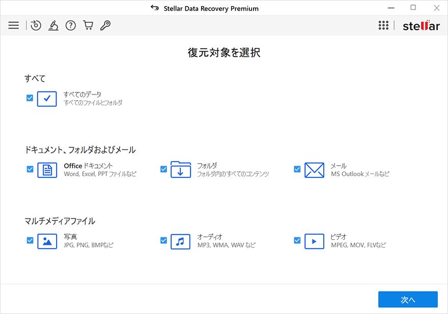This screenshot has height=314, width=448.
Task: Select the Office ドキュメント document icon
Action: [x=47, y=170]
